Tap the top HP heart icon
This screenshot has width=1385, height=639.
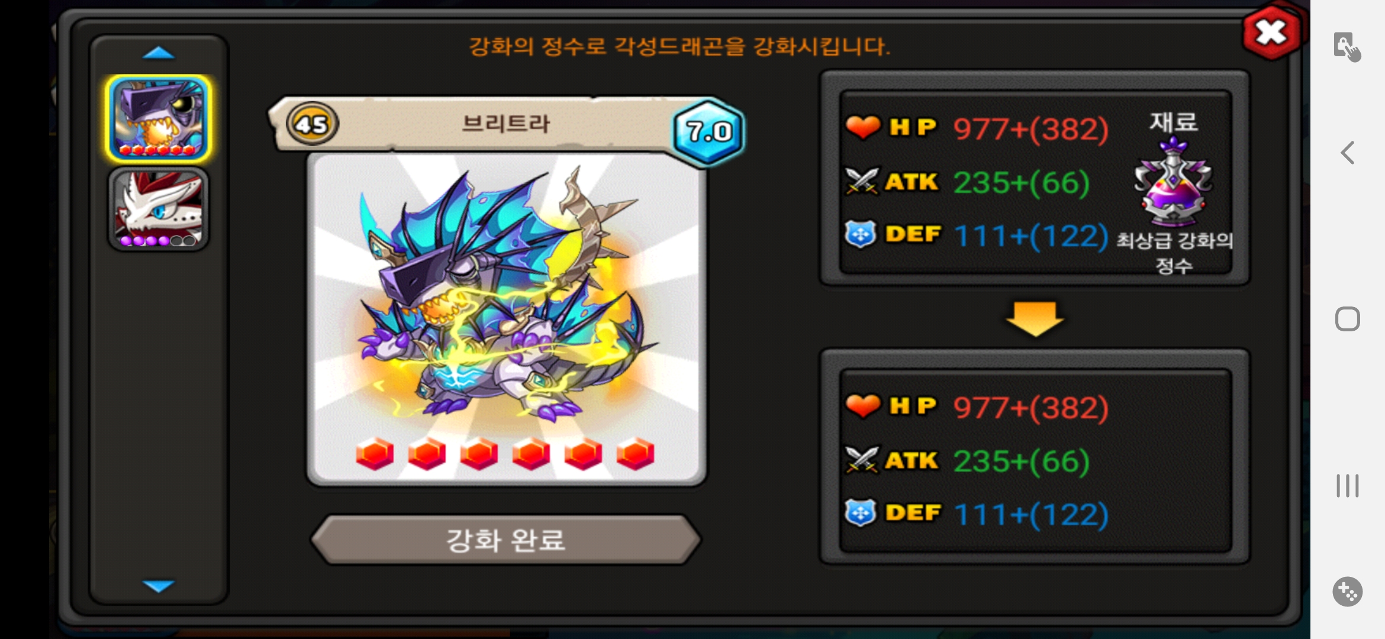tap(863, 127)
